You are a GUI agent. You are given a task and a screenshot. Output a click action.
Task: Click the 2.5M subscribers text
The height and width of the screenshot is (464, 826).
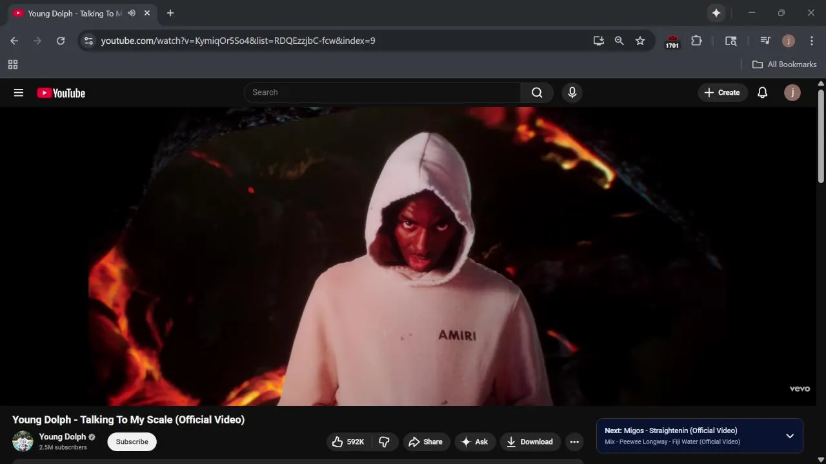63,447
